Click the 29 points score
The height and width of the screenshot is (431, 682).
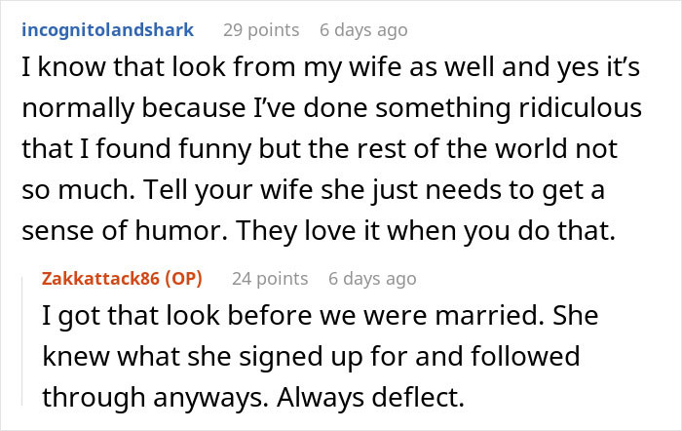coord(259,30)
